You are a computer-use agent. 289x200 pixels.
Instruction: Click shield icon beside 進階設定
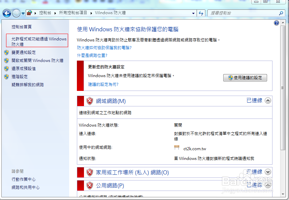(x=6, y=77)
